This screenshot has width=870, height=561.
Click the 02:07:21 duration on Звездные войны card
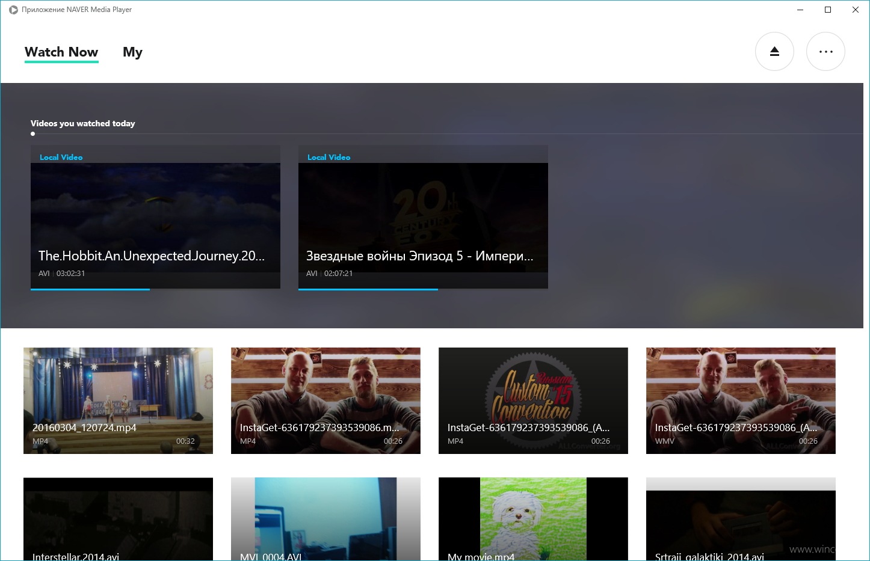pyautogui.click(x=339, y=274)
